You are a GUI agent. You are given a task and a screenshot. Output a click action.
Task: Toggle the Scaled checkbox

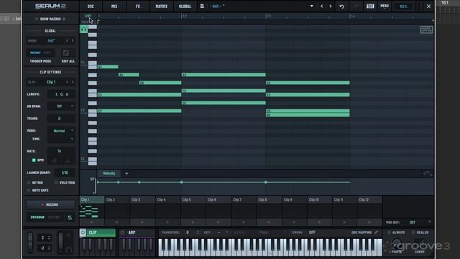click(413, 232)
